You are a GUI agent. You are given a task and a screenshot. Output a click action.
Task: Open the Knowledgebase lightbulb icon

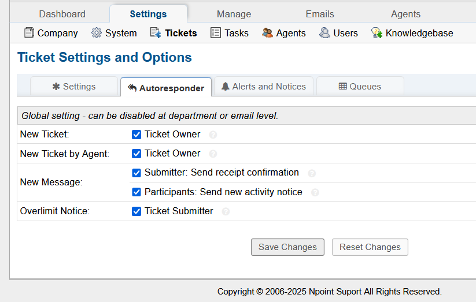click(x=377, y=32)
